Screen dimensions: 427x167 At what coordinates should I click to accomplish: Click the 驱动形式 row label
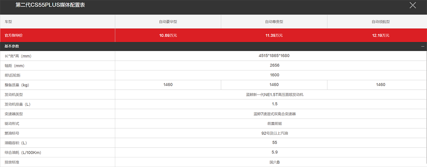click(x=12, y=123)
